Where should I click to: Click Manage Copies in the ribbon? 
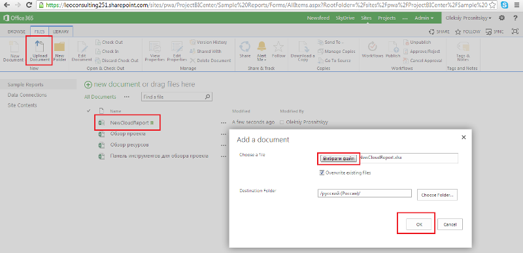click(x=337, y=52)
